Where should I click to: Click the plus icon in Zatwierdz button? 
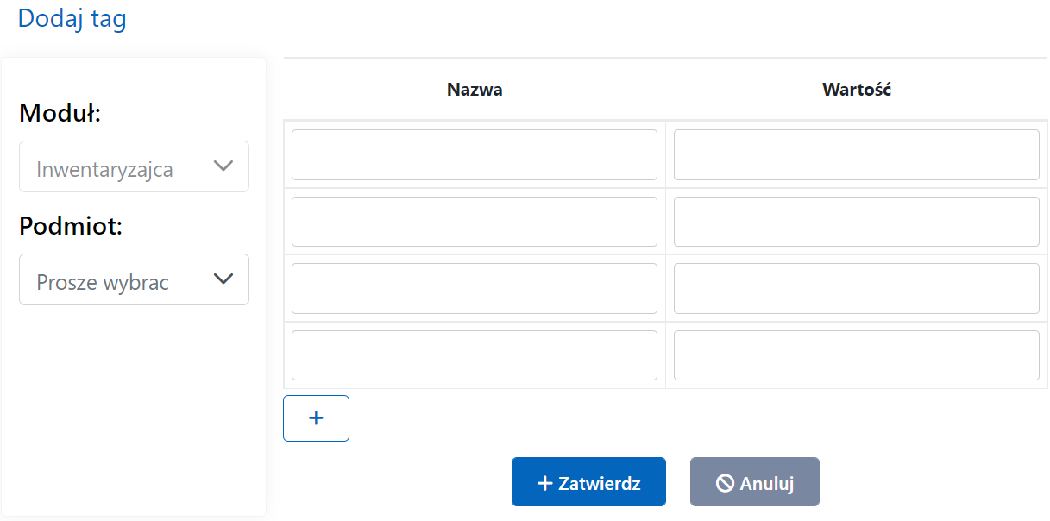544,483
